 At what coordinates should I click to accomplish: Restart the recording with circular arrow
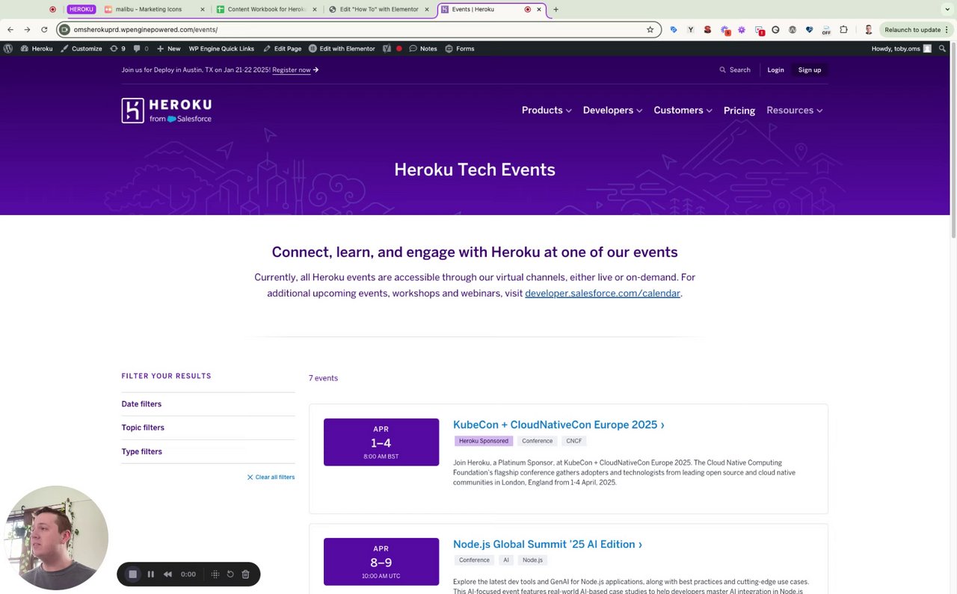coord(230,574)
